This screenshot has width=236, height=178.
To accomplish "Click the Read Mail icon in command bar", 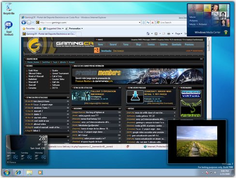I will coord(163,34).
